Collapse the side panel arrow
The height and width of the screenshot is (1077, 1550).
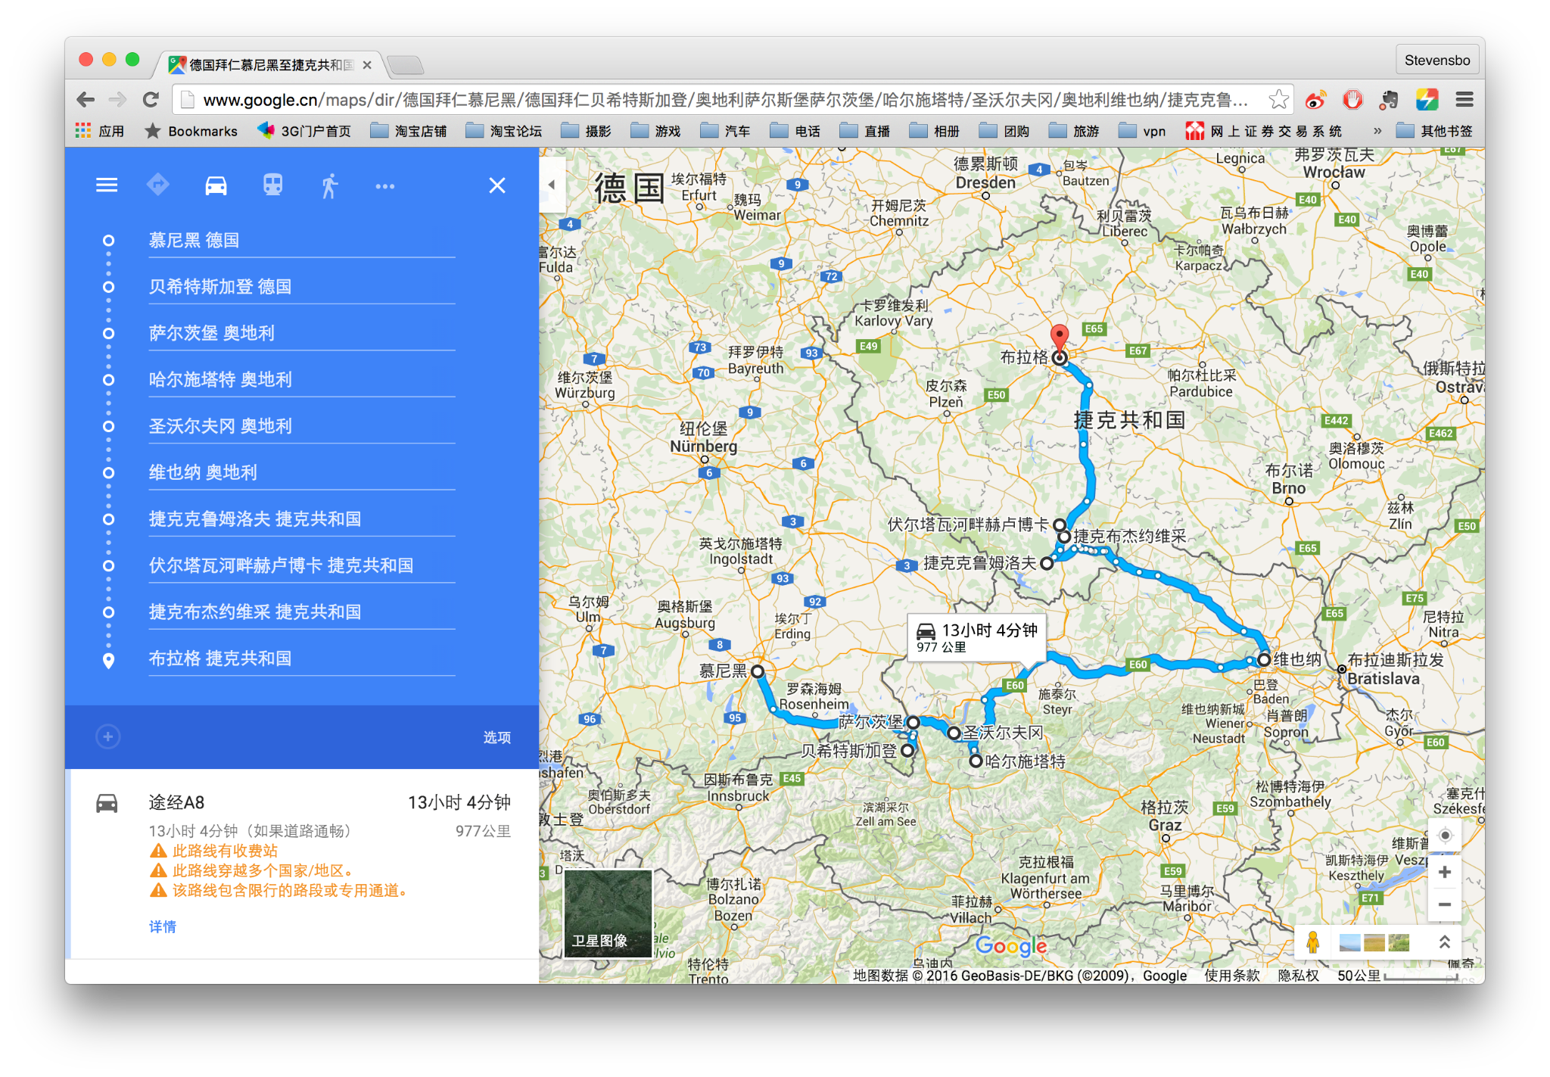tap(552, 185)
